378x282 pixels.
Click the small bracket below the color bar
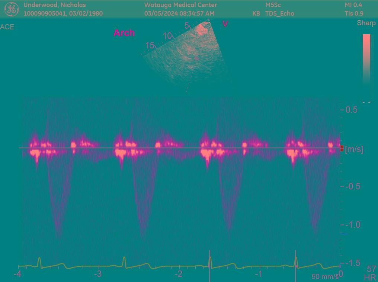click(x=366, y=100)
